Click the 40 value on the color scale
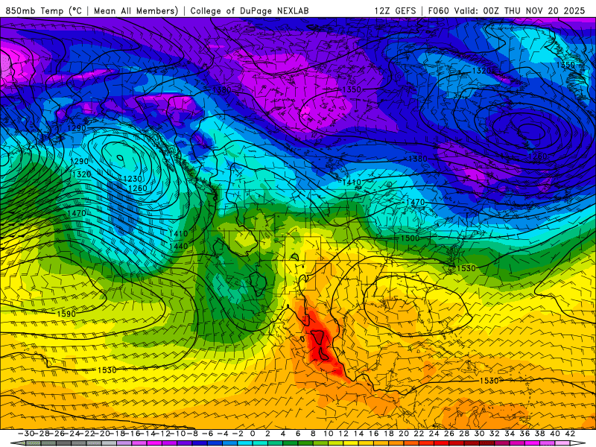 [x=554, y=434]
